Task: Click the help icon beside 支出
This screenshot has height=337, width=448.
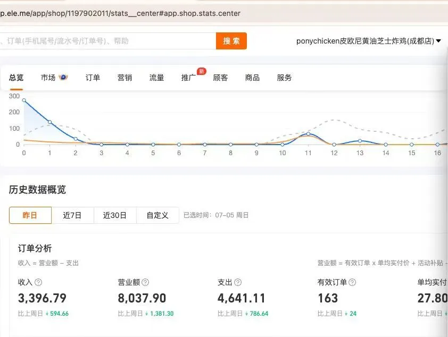Action: point(238,282)
